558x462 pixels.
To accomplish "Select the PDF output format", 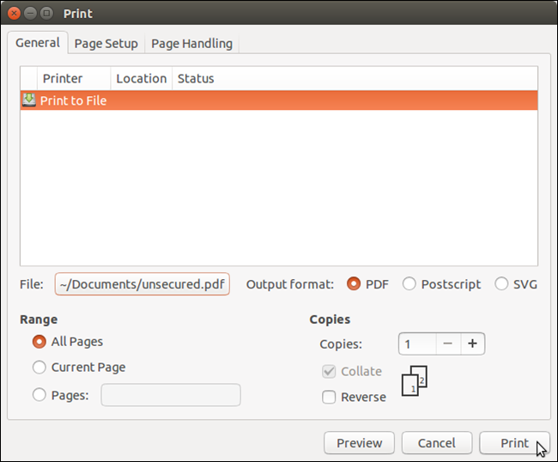I will coord(353,284).
